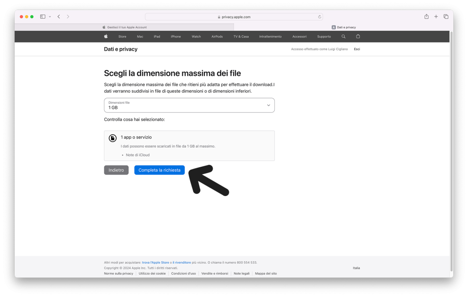
Task: Open sidebar options dropdown arrow
Action: point(50,17)
